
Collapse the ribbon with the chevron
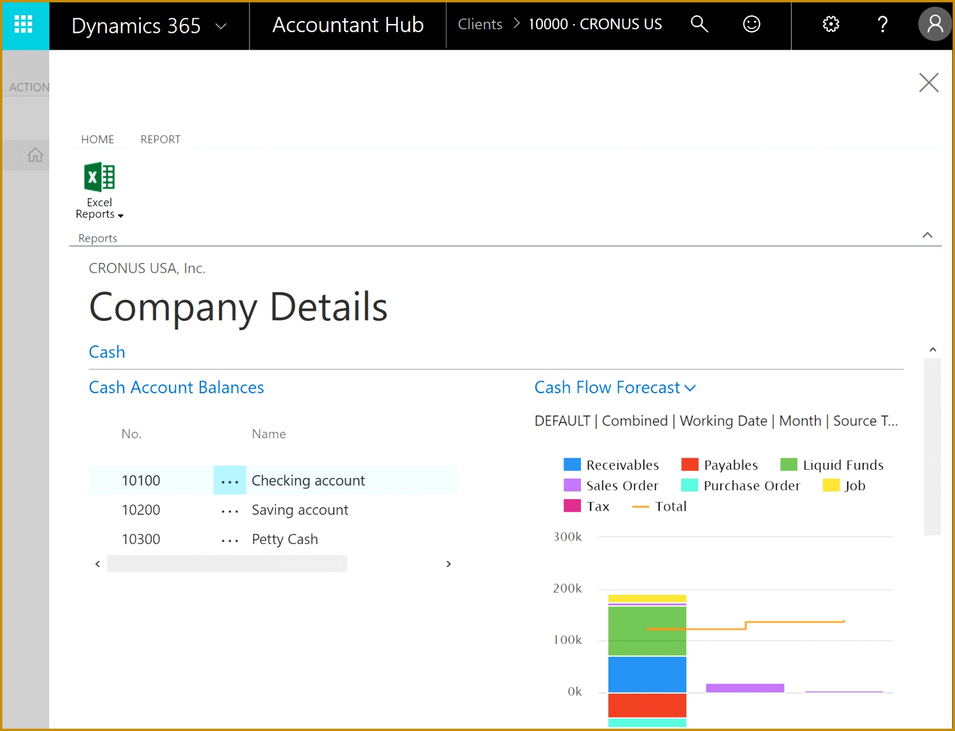click(x=927, y=235)
